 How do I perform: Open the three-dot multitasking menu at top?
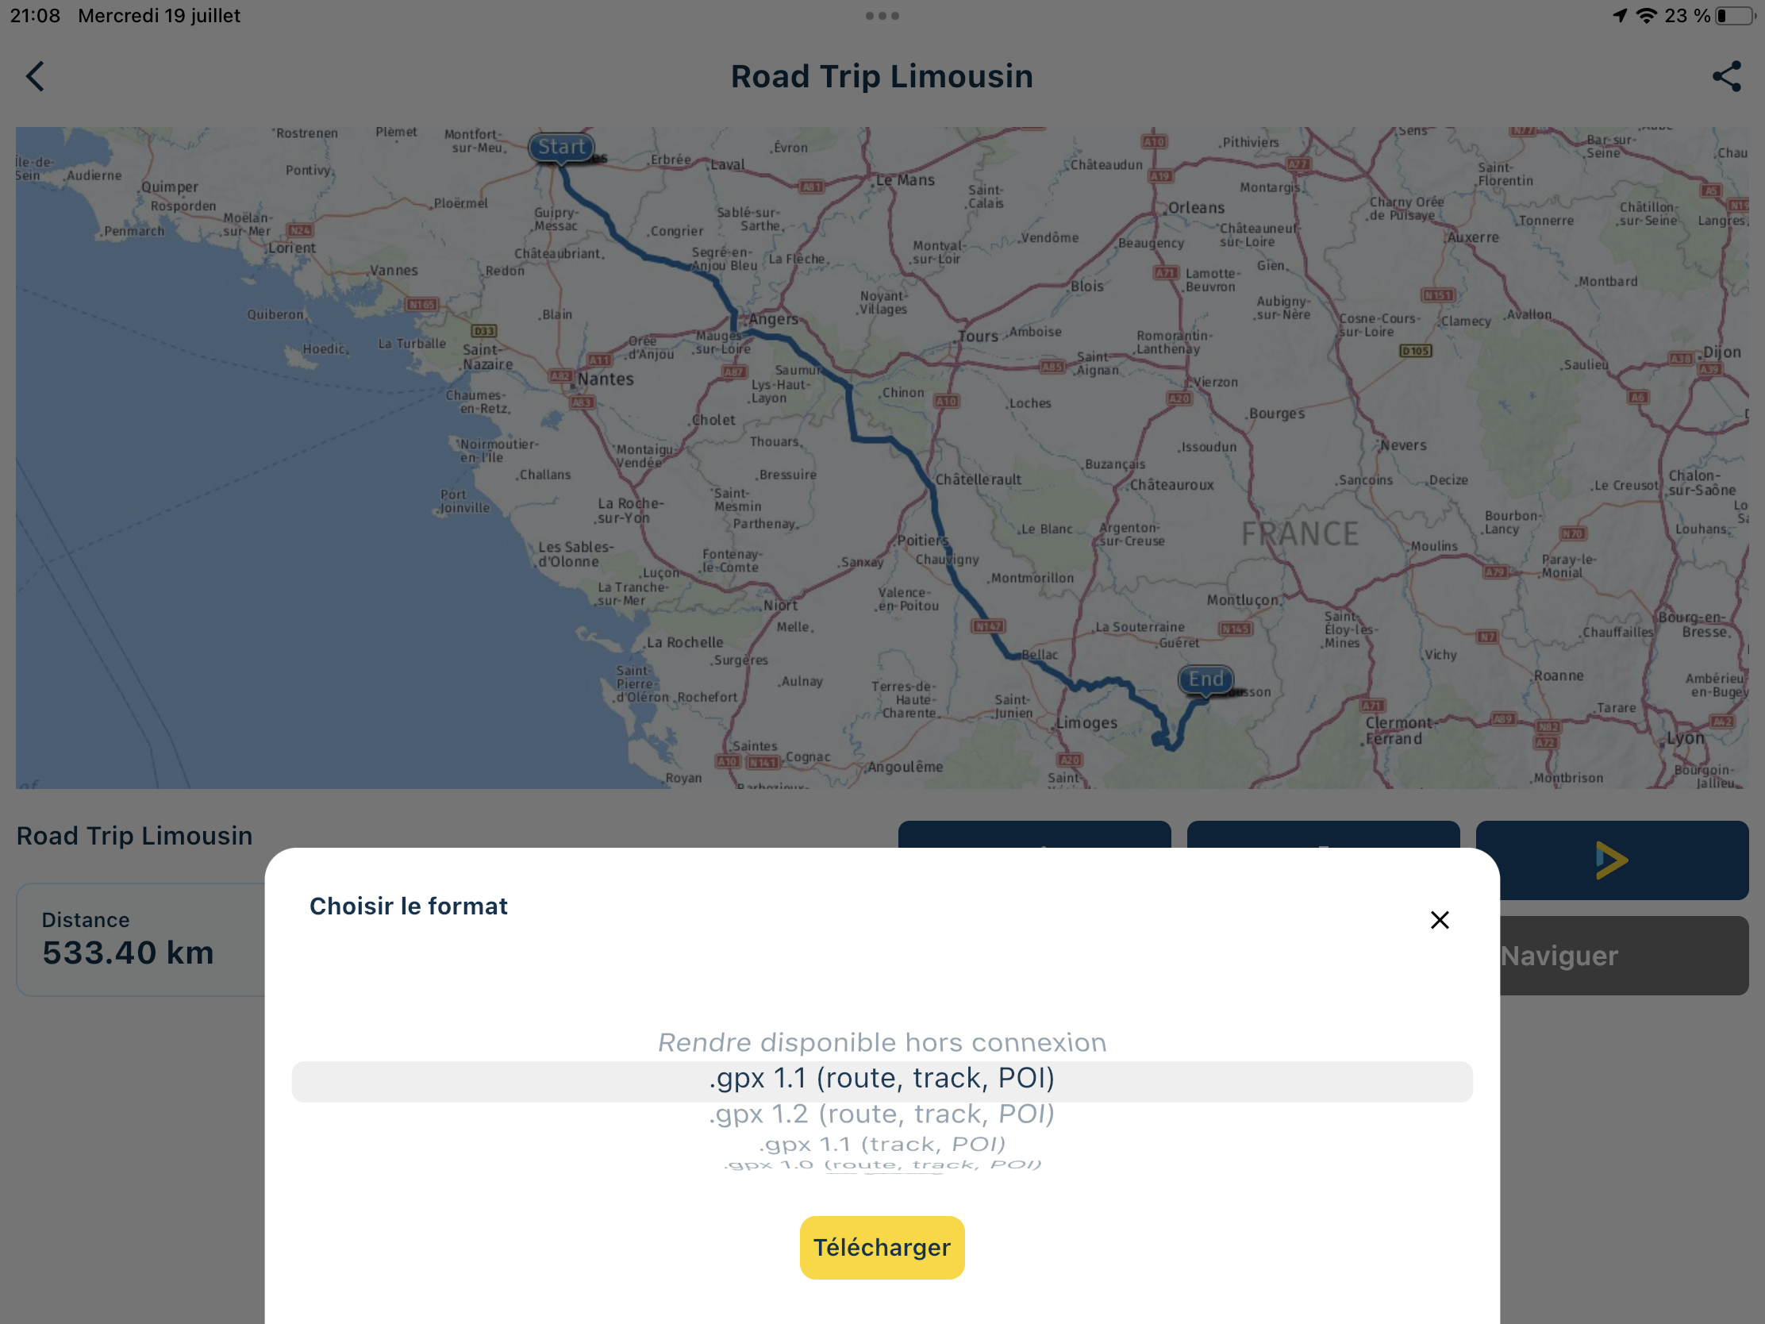tap(882, 16)
